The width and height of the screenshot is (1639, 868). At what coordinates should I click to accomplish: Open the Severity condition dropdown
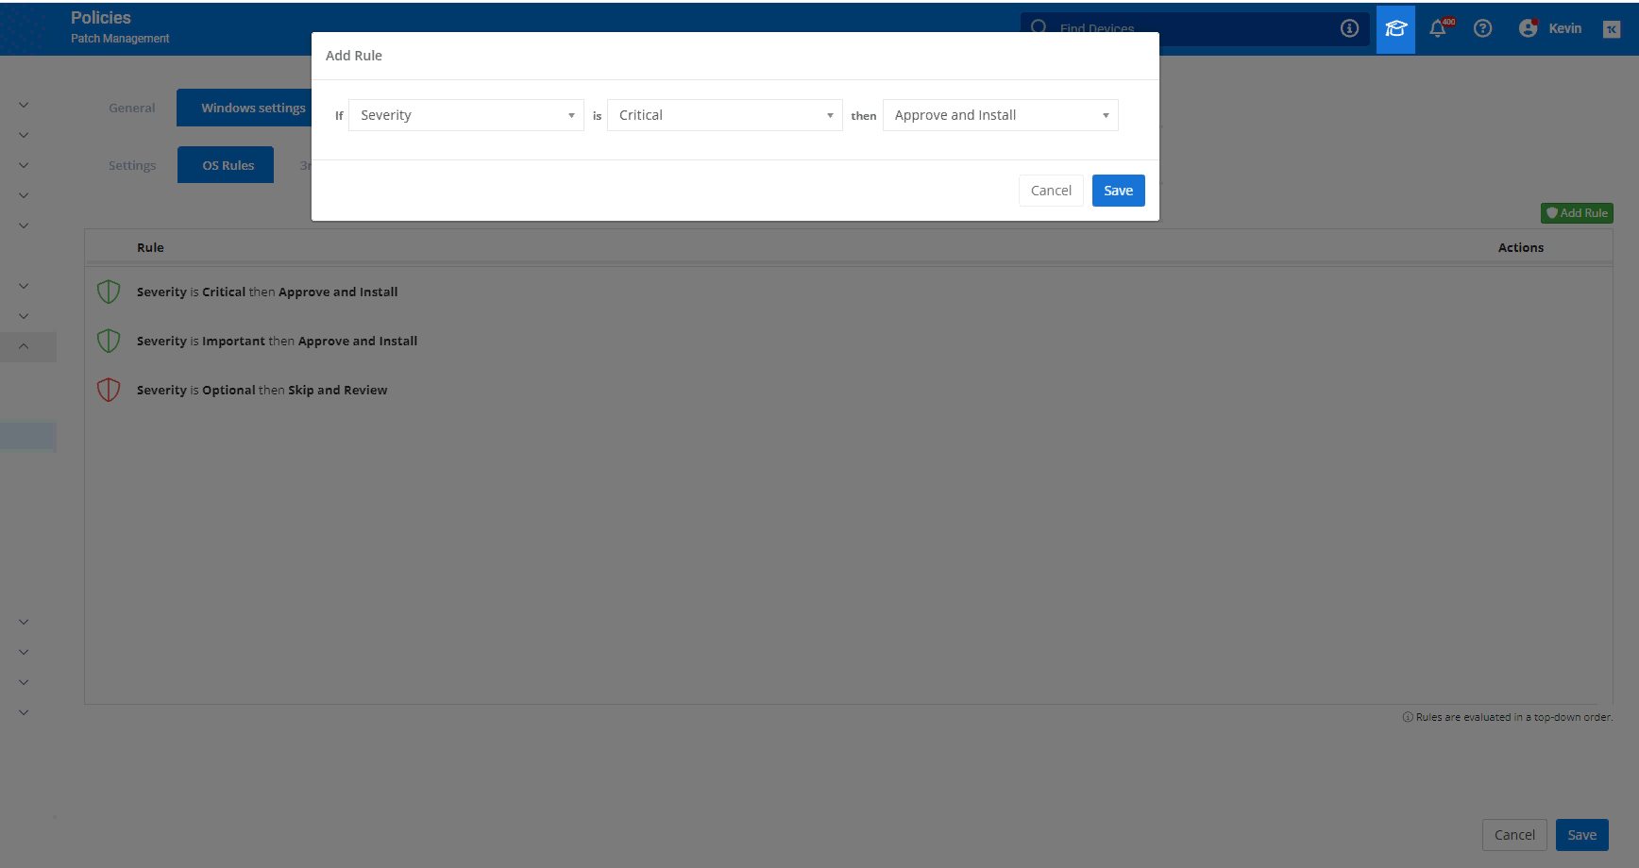click(x=465, y=115)
